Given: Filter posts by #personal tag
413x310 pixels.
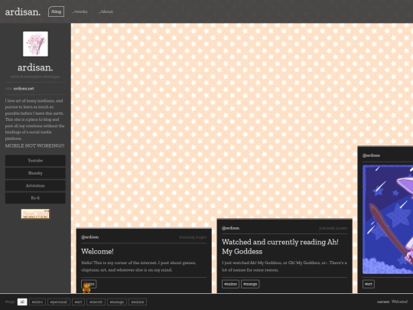Looking at the screenshot, I should tap(59, 302).
